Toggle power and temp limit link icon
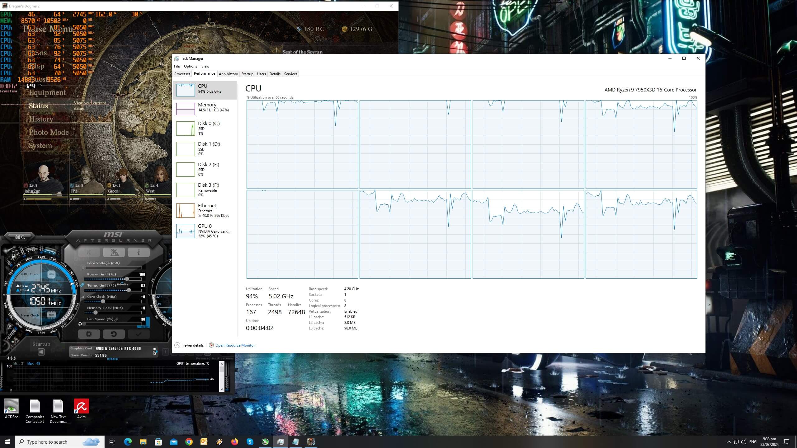 coord(82,284)
